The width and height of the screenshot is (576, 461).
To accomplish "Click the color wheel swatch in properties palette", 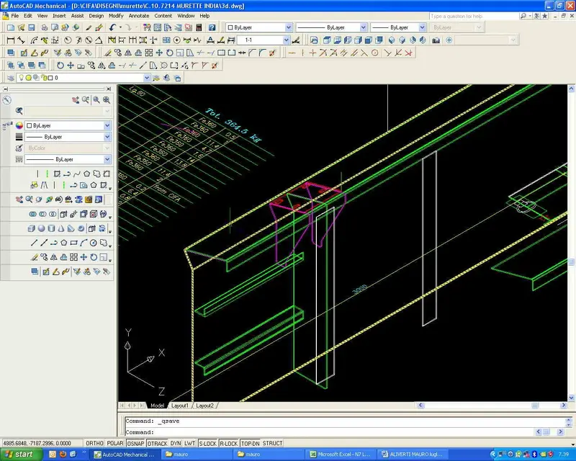I will tap(19, 126).
